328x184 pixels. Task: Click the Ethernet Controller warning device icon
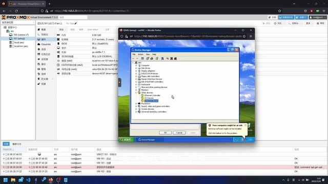(x=142, y=96)
